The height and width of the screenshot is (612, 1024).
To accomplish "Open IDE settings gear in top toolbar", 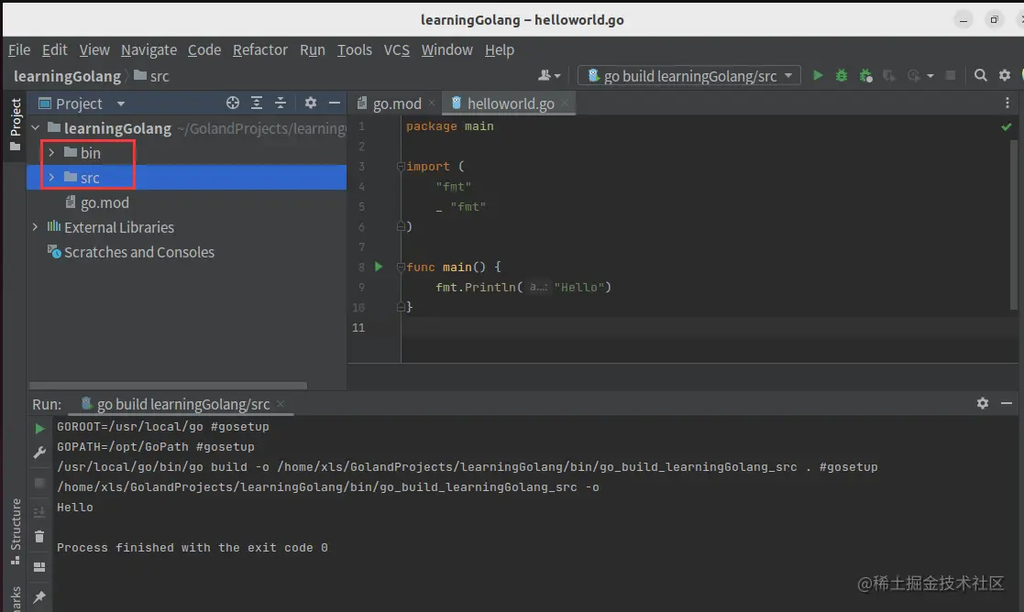I will click(1005, 76).
